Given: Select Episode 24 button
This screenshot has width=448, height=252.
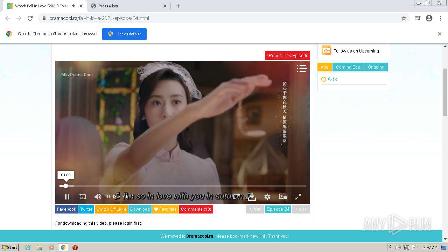Looking at the screenshot, I should [278, 209].
